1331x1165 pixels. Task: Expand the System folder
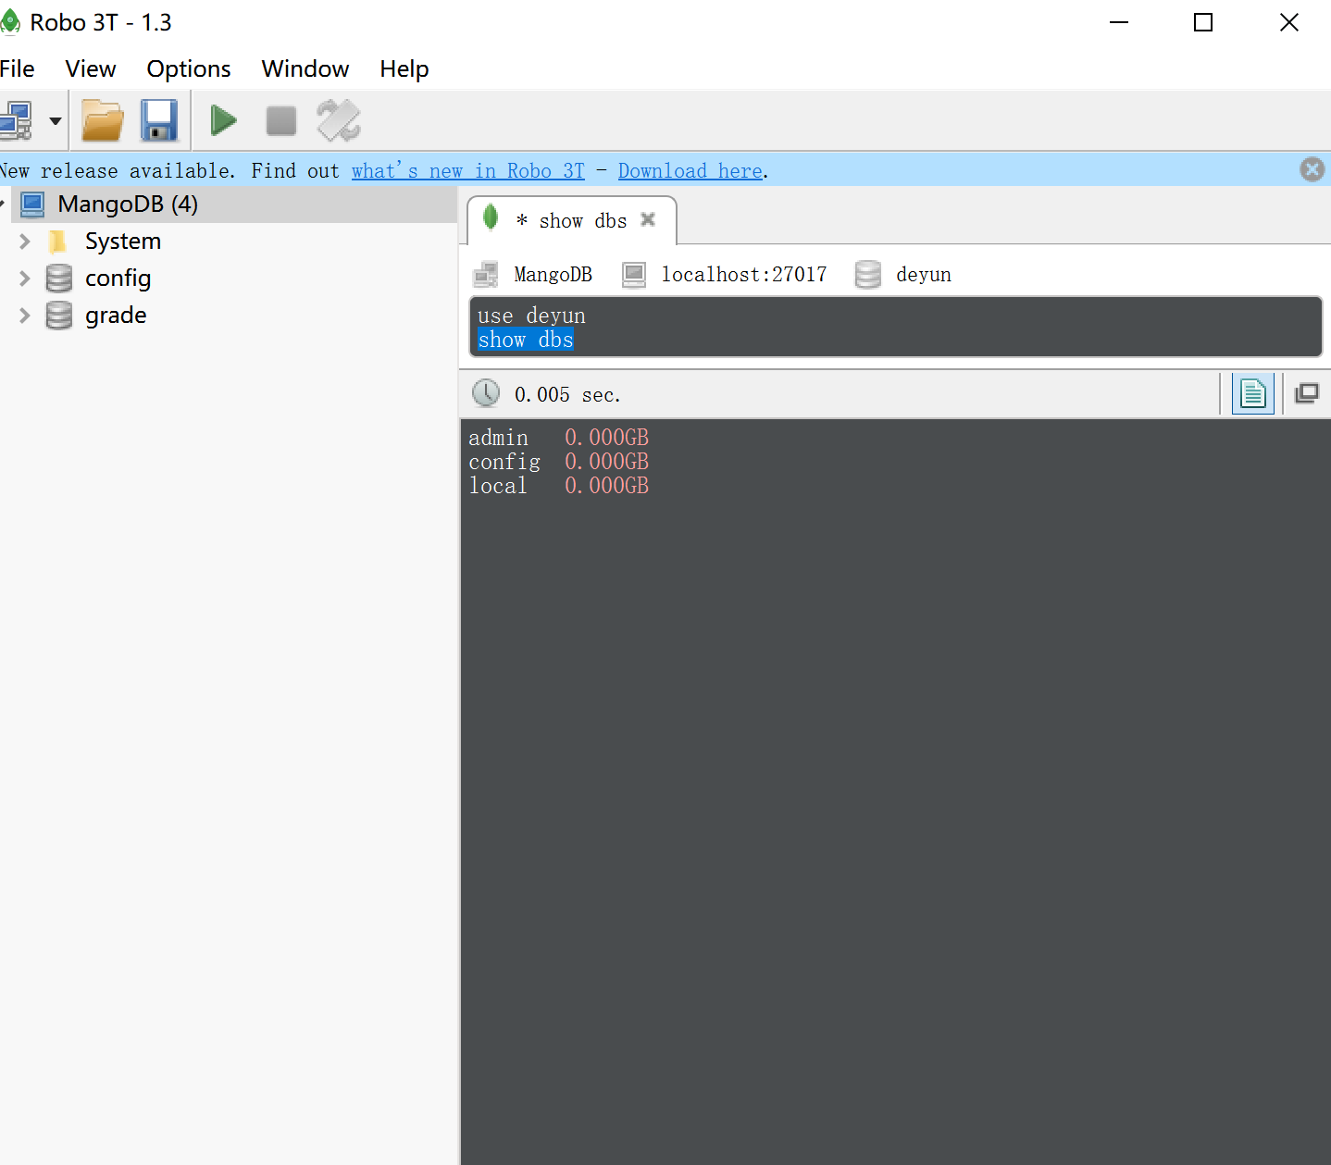(x=25, y=242)
